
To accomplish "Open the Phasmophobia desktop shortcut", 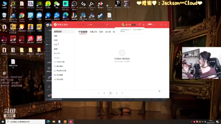I will [x=118, y=5].
